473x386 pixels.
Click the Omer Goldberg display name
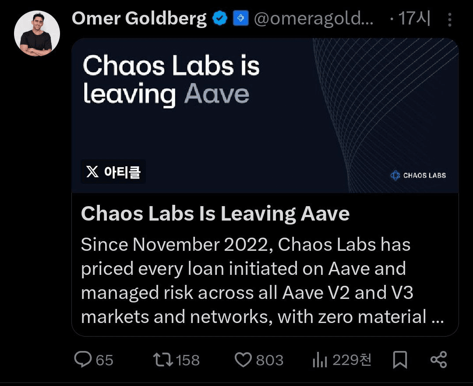click(139, 19)
